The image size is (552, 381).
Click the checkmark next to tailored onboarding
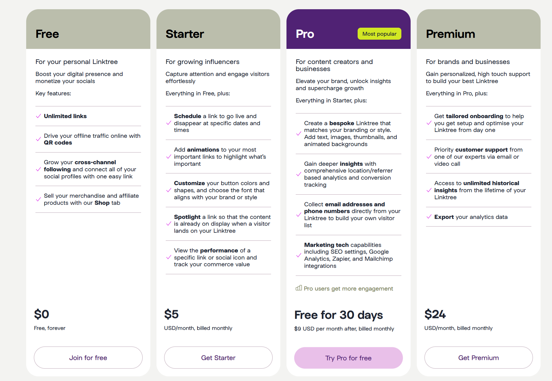click(x=429, y=123)
